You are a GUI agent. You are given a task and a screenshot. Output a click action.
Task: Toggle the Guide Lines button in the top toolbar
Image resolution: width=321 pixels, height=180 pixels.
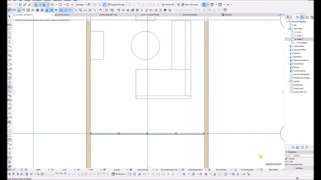[x=36, y=4]
